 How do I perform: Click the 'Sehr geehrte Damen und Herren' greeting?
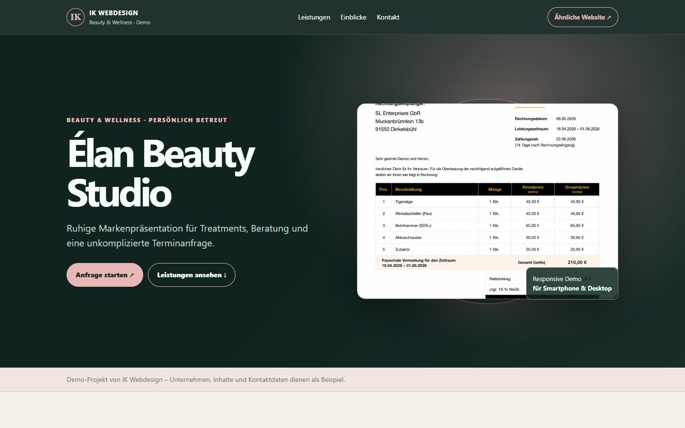(402, 158)
